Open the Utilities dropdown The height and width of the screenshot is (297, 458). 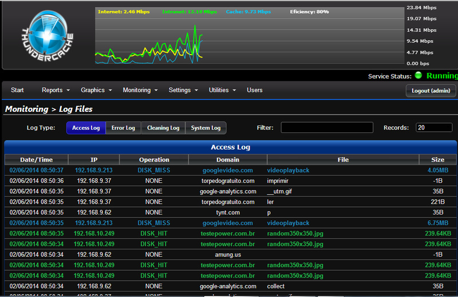222,90
